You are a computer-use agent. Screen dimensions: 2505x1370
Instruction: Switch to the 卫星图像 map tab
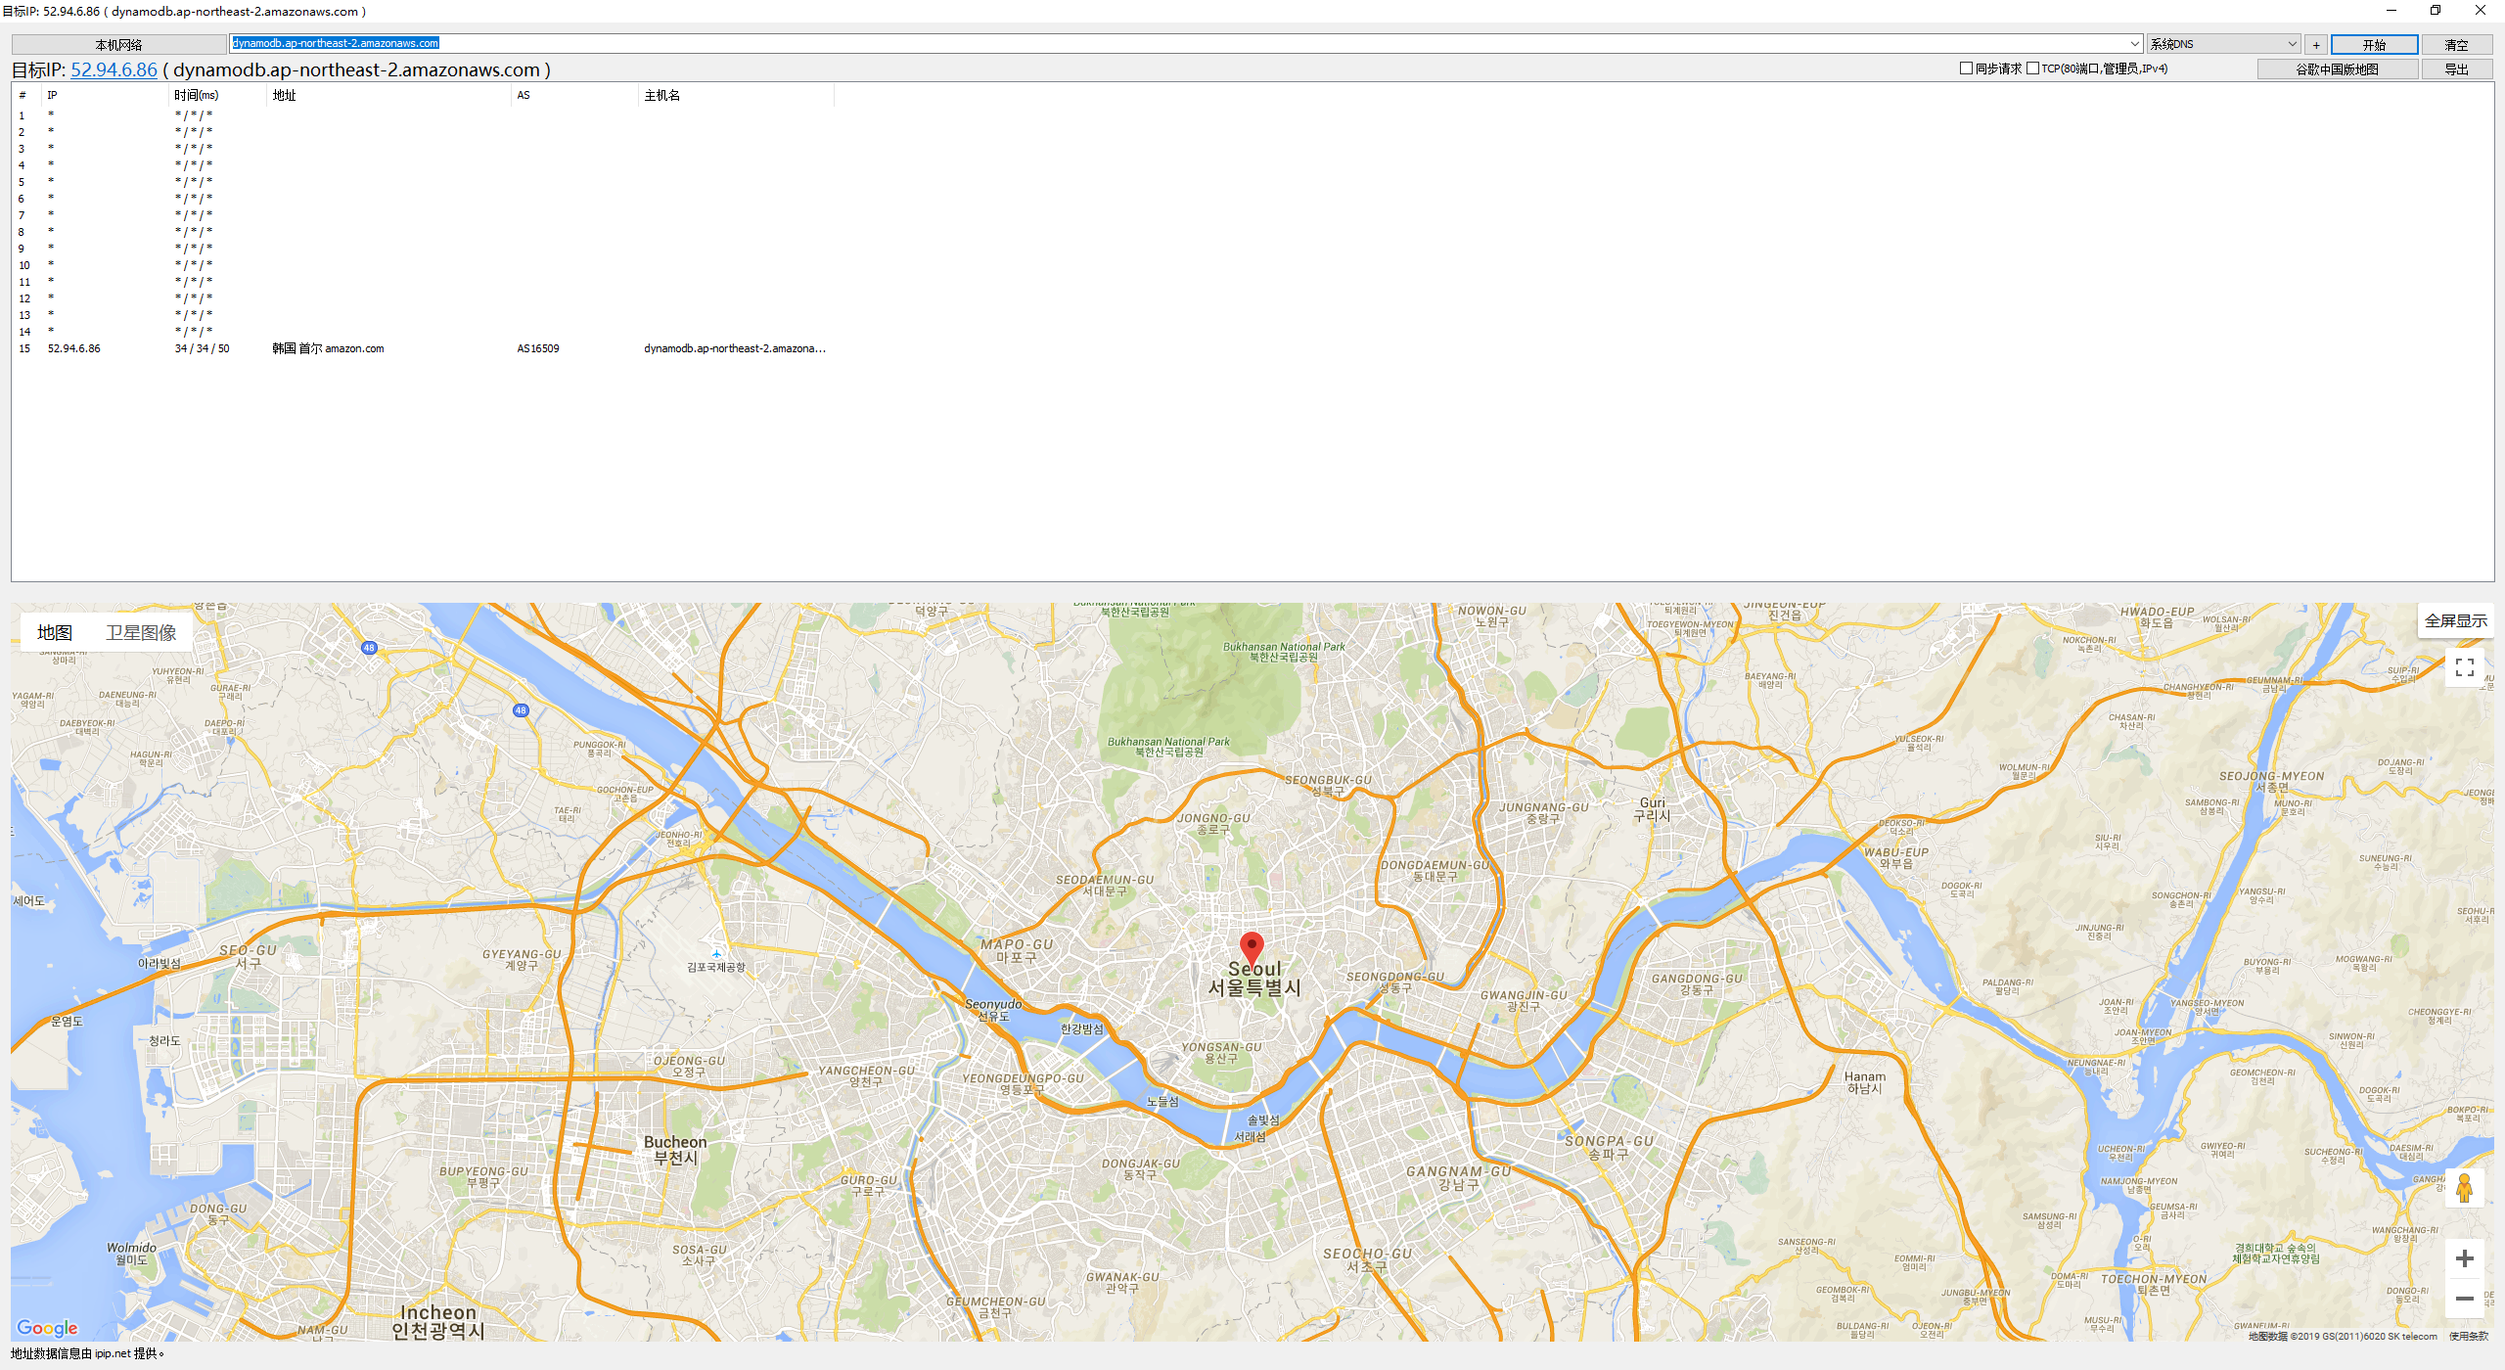pyautogui.click(x=141, y=633)
